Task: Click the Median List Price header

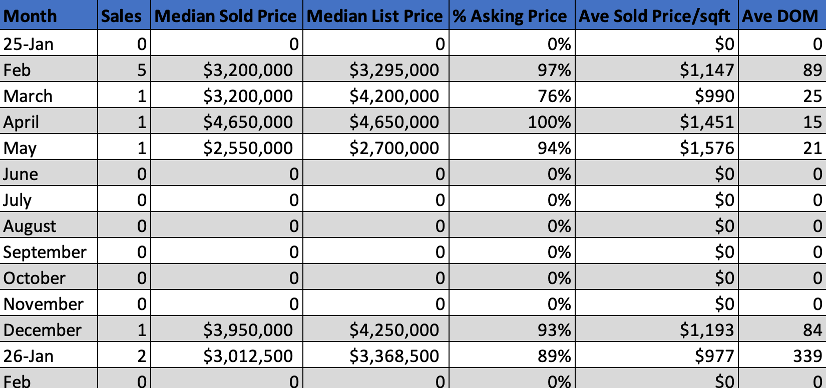Action: coord(375,16)
